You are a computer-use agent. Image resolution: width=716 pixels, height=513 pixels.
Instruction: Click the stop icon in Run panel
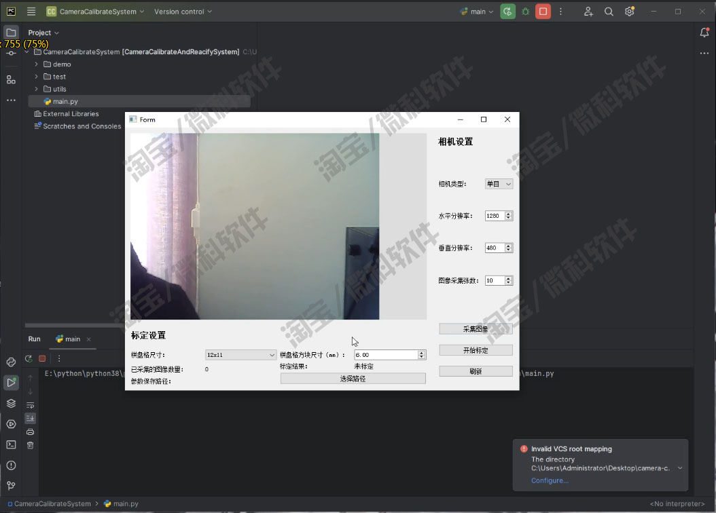coord(42,358)
